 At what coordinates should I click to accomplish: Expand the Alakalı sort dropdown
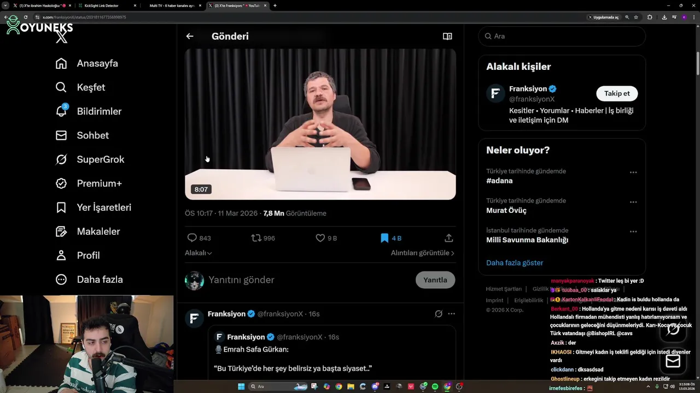coord(199,253)
